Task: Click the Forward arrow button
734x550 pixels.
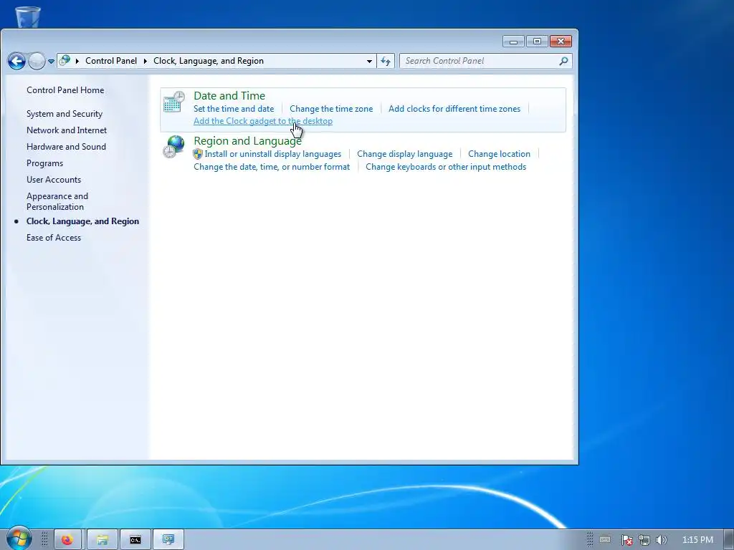Action: [37, 61]
